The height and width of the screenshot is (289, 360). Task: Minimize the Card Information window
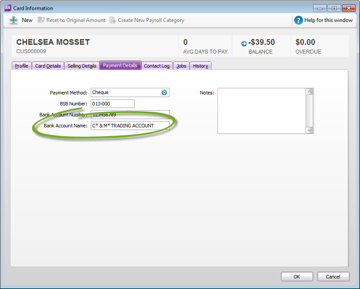pyautogui.click(x=320, y=8)
